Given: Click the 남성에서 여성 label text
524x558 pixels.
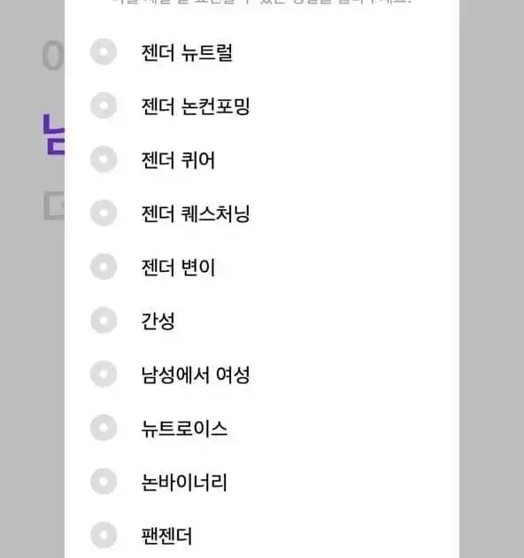Looking at the screenshot, I should pyautogui.click(x=196, y=375).
